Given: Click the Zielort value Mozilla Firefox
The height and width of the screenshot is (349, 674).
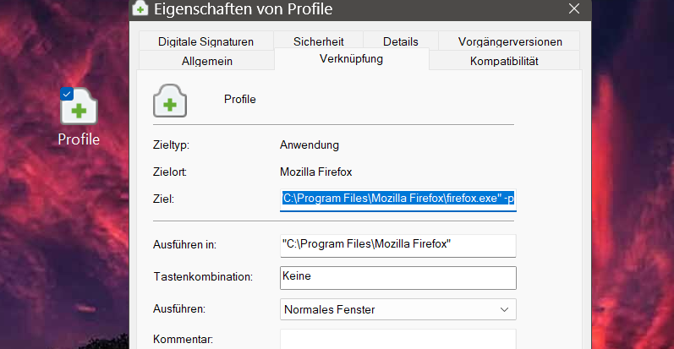Looking at the screenshot, I should pyautogui.click(x=316, y=172).
